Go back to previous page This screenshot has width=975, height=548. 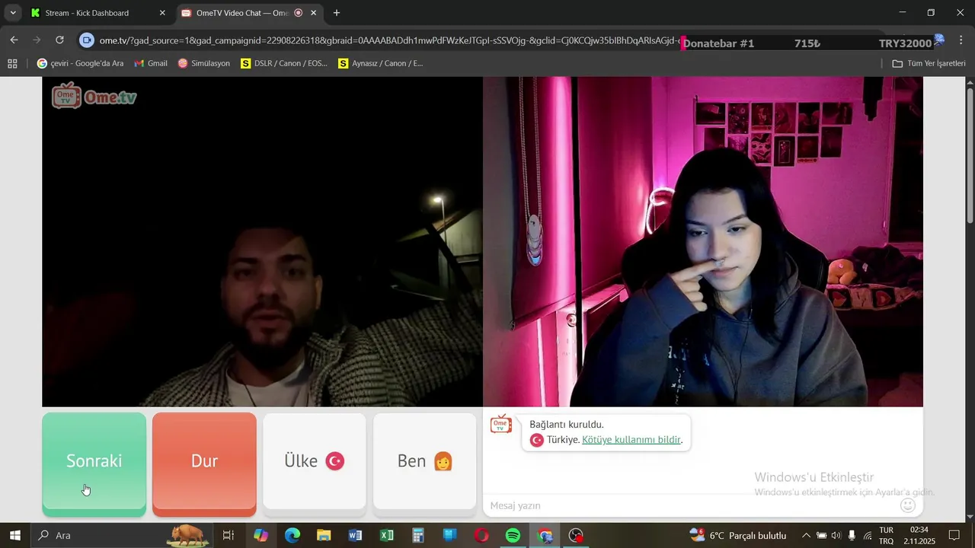point(14,40)
